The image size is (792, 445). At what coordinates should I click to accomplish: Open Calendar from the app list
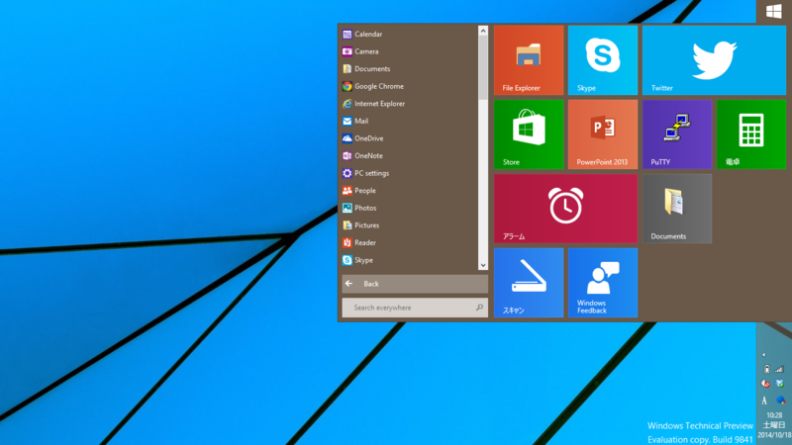(x=408, y=34)
